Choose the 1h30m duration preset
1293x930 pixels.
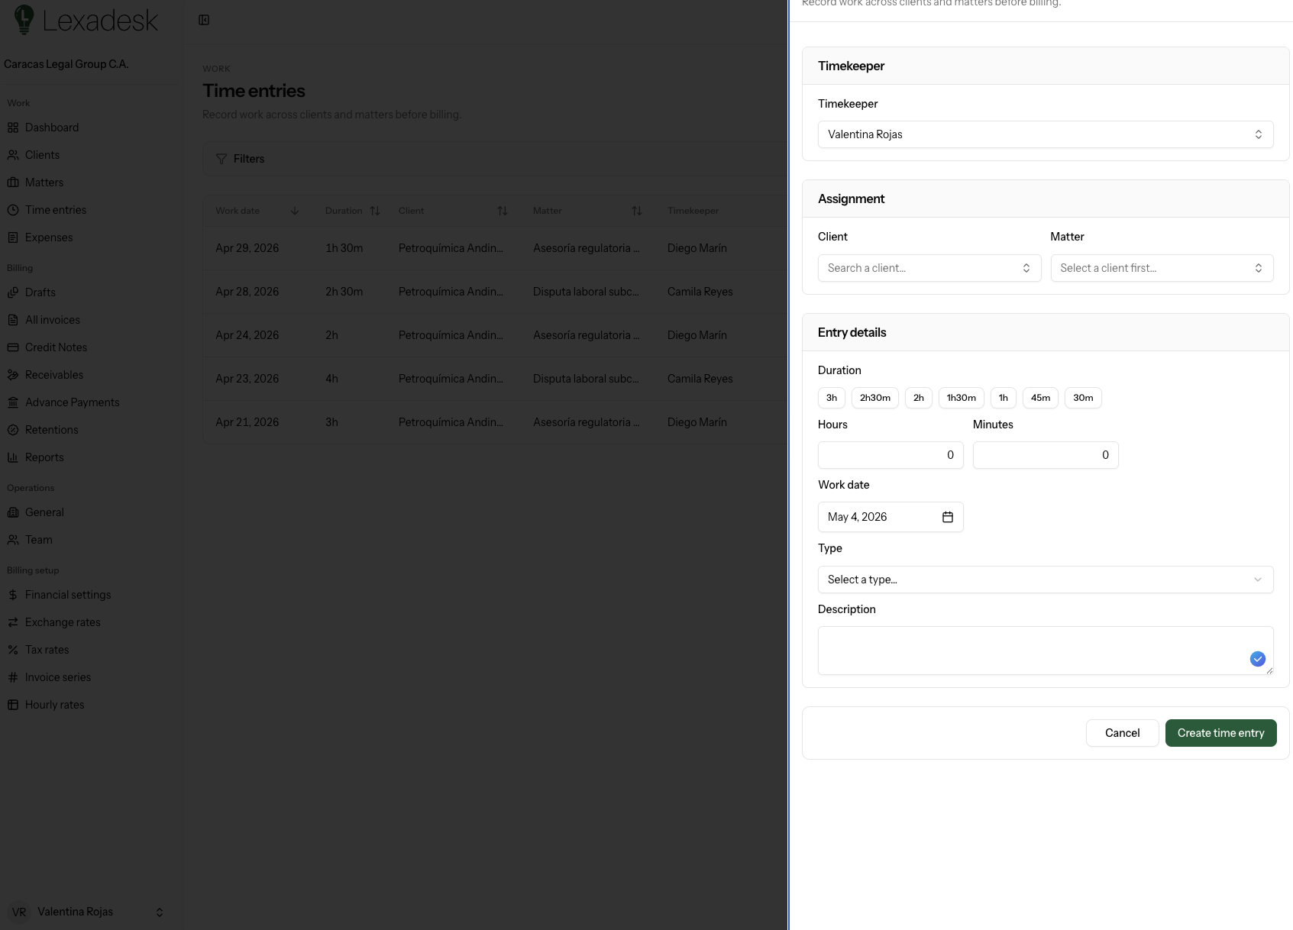click(962, 398)
